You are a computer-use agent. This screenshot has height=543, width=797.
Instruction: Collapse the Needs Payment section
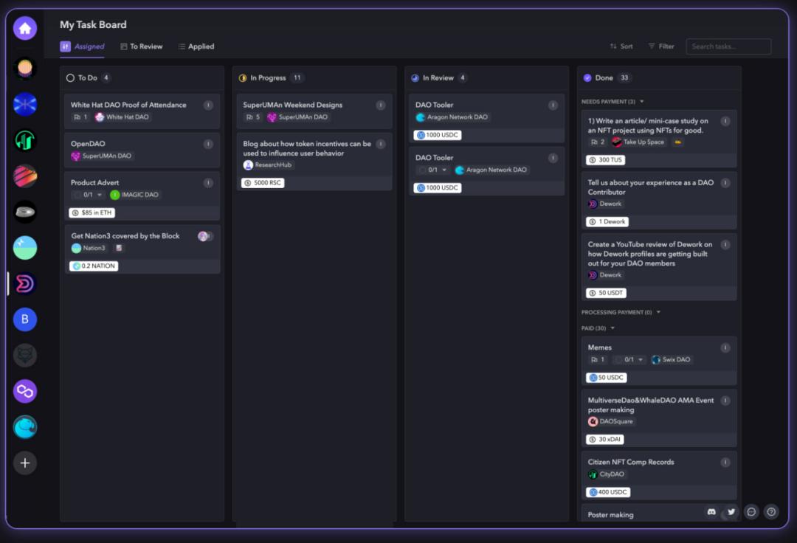click(641, 102)
